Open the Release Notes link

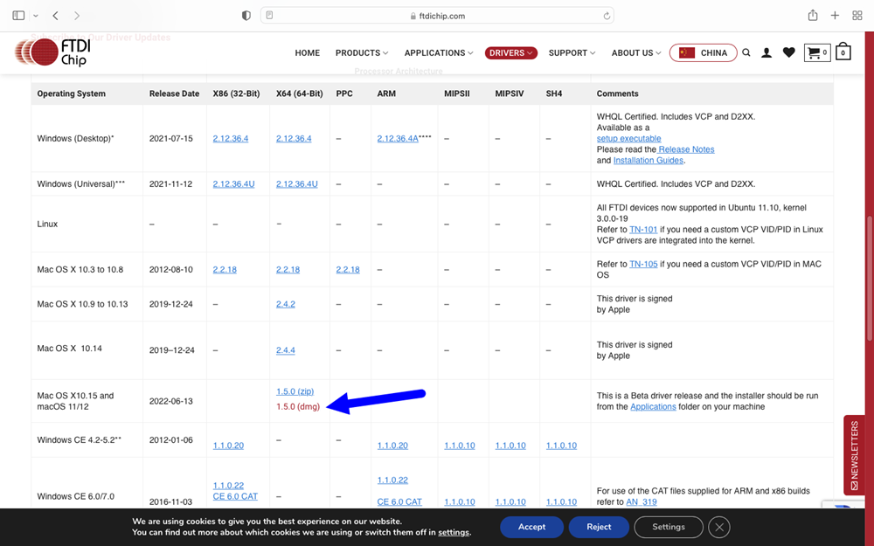686,149
